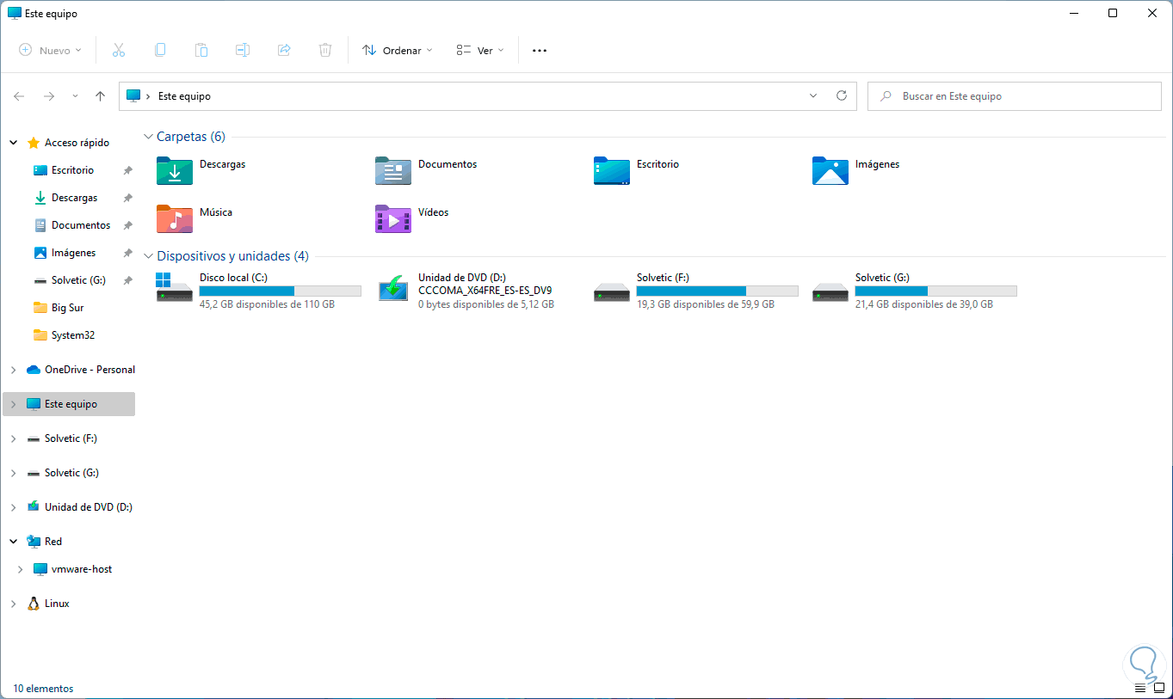Click '10 elementos' in the status bar
Image resolution: width=1173 pixels, height=699 pixels.
[x=43, y=689]
